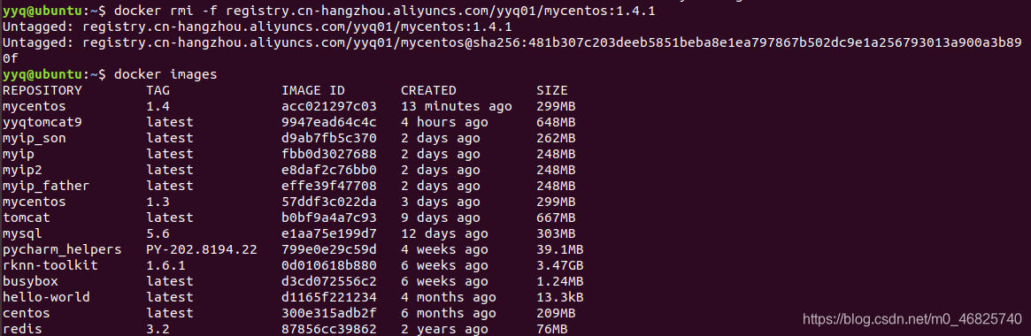
Task: Select repository name 'pycharm_helpers'
Action: click(63, 249)
